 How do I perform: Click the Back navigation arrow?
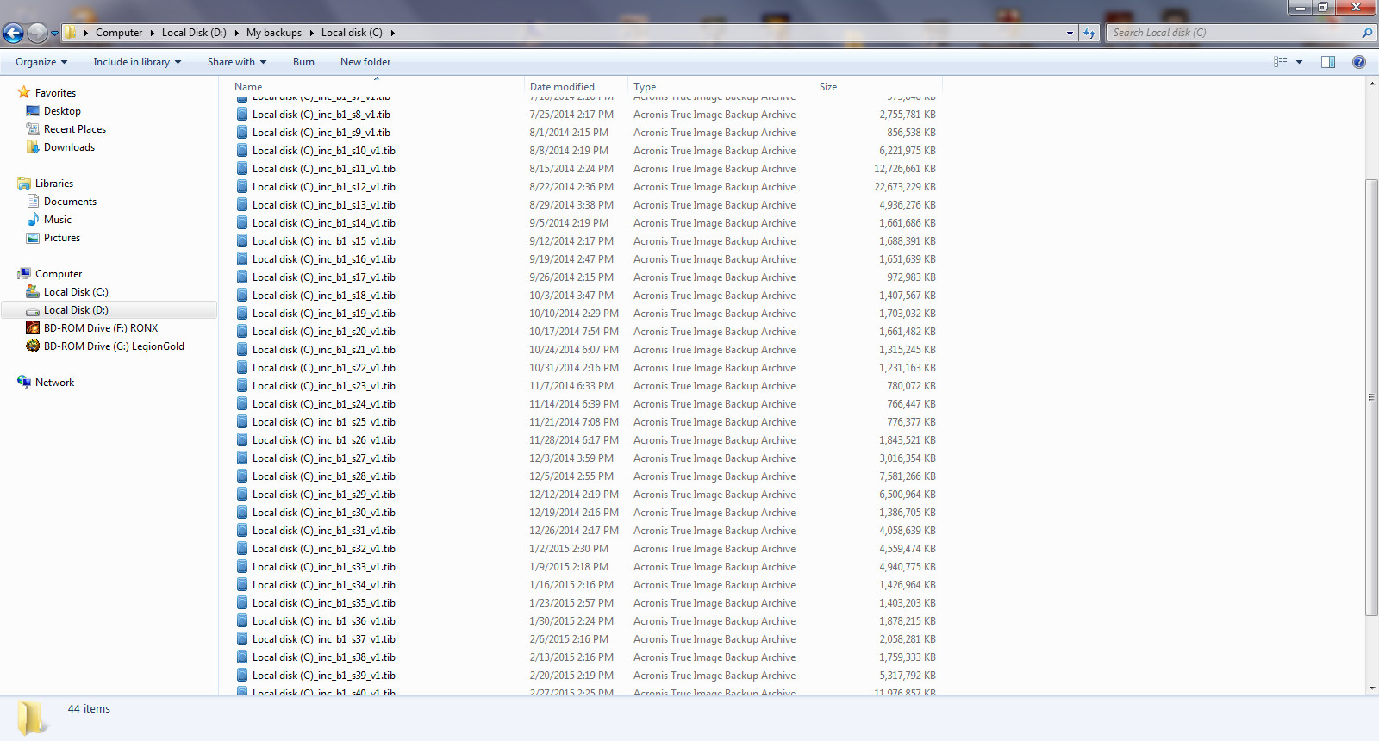click(13, 33)
